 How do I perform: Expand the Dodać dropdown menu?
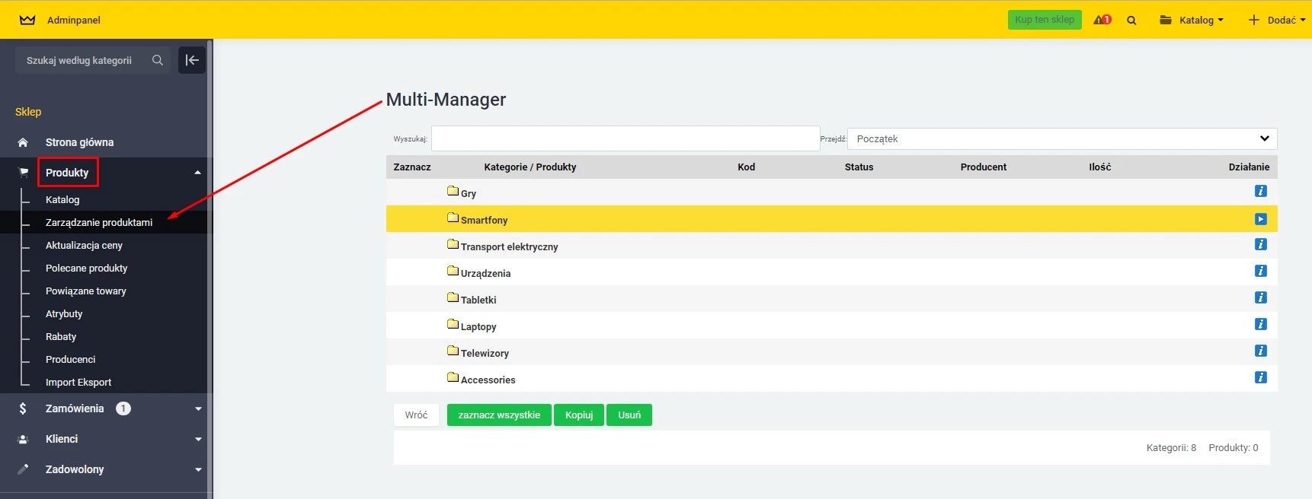tap(1277, 20)
